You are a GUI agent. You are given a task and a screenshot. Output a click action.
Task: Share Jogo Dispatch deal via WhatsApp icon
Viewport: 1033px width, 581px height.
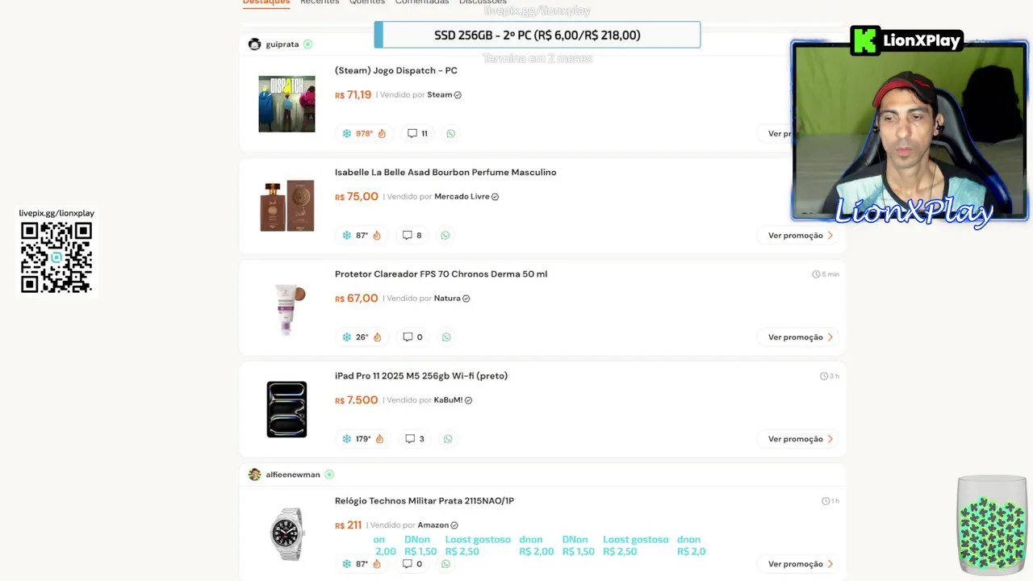[451, 133]
